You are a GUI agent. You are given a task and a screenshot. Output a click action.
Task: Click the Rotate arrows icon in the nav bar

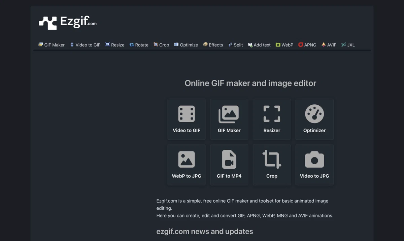(132, 44)
